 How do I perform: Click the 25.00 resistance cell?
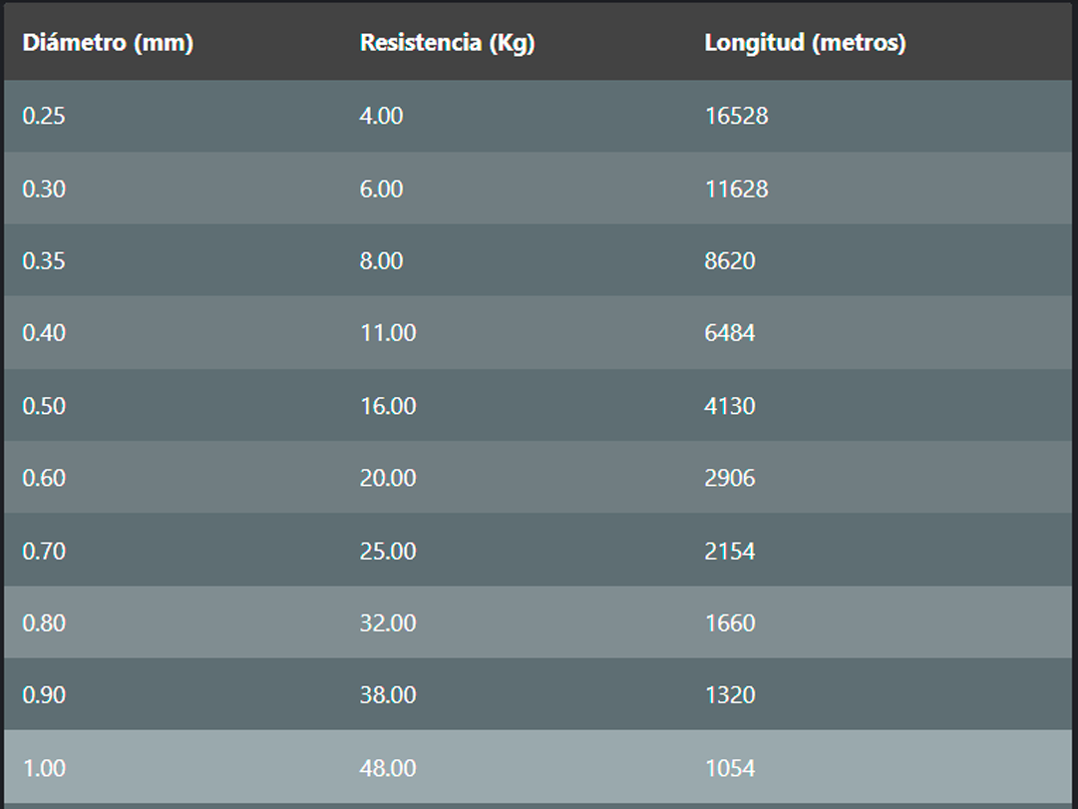point(388,551)
